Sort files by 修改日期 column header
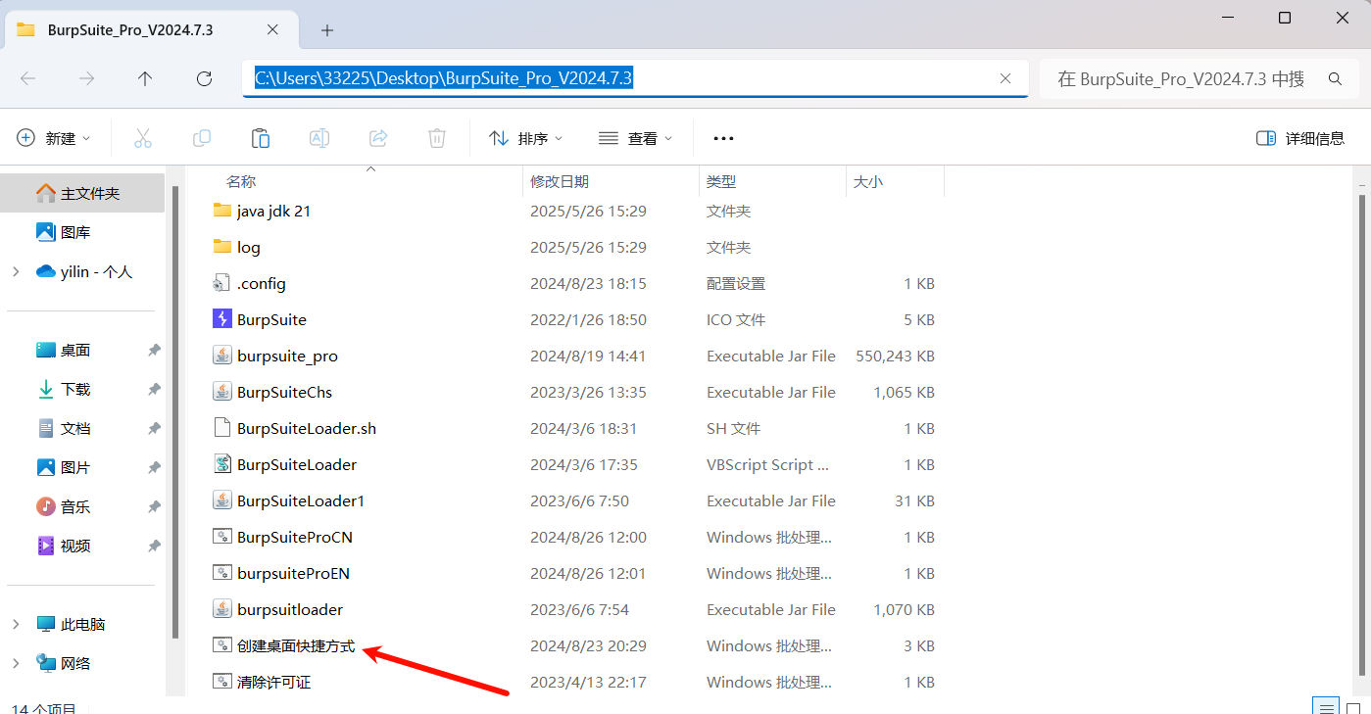The height and width of the screenshot is (714, 1371). click(x=560, y=181)
